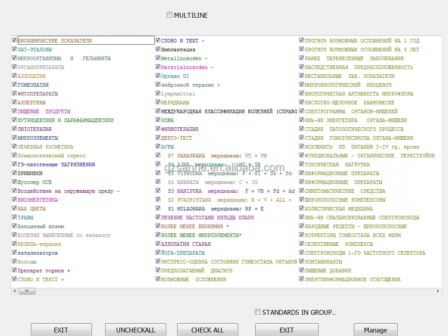This screenshot has height=336, width=448.
Task: Click the horizontal scrollbar right arrow
Action: coord(438,291)
